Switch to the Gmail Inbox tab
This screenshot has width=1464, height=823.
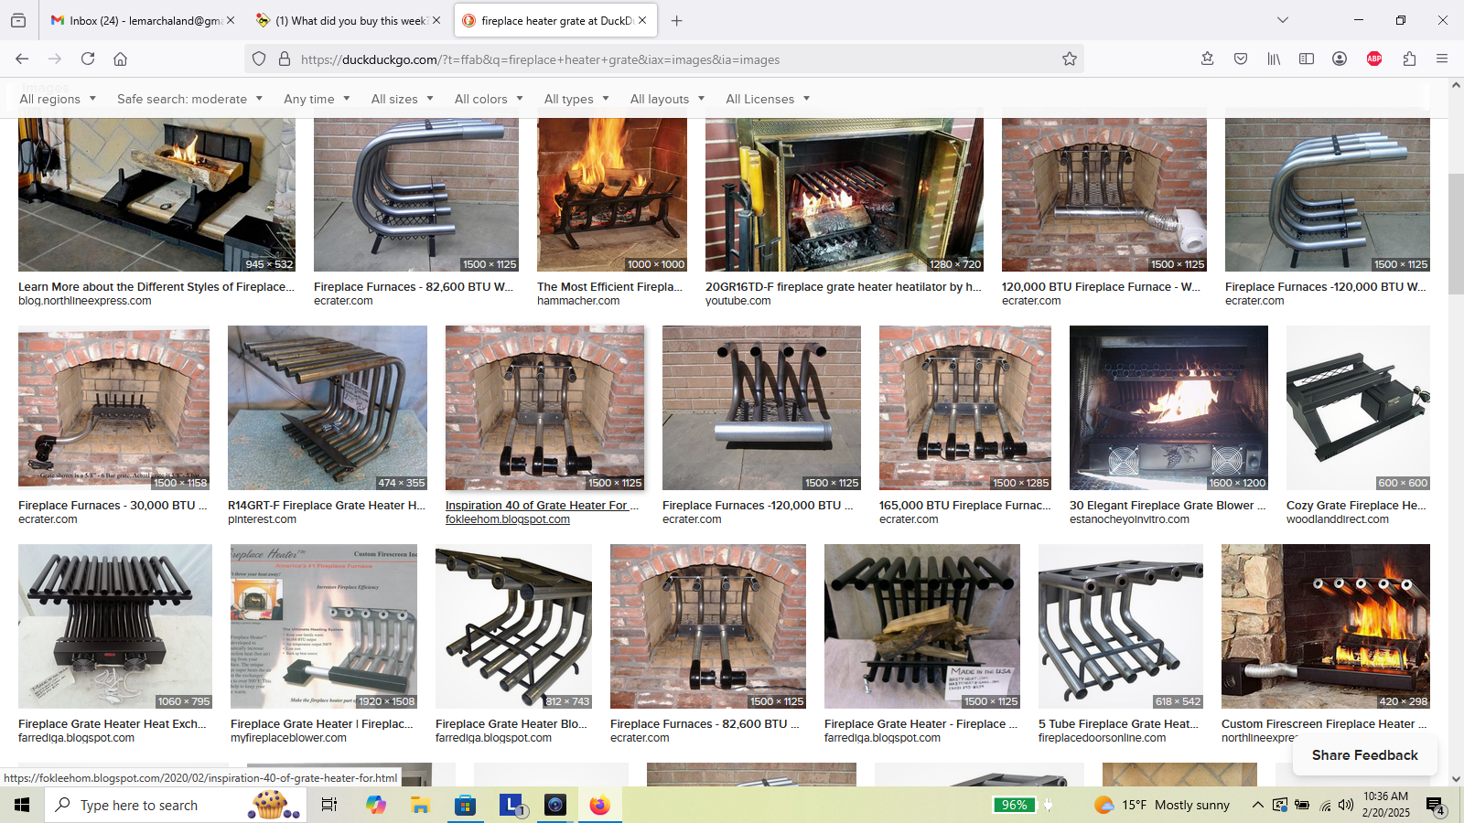pos(135,20)
